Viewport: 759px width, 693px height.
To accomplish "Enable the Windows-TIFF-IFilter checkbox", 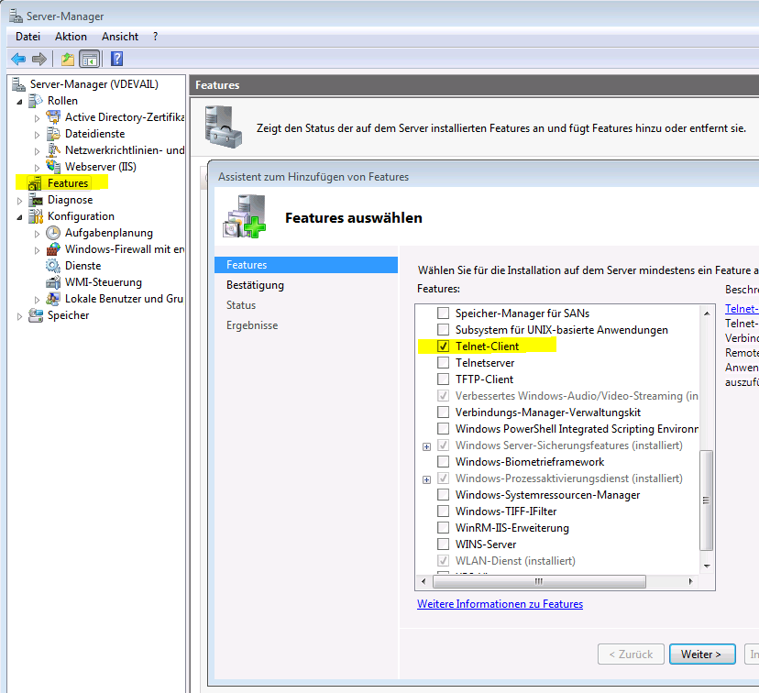I will pyautogui.click(x=443, y=511).
